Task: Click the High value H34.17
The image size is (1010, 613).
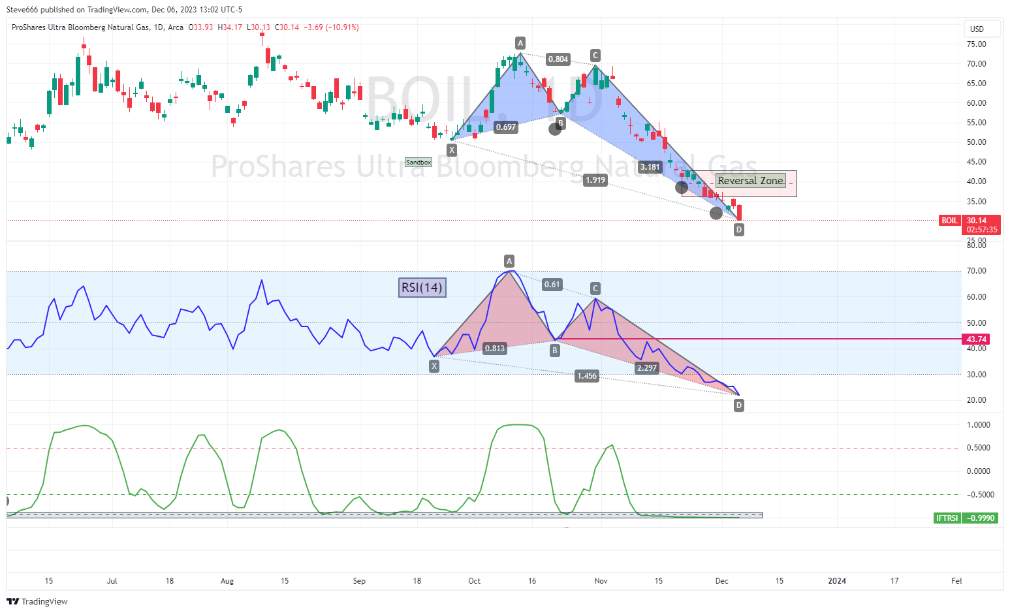Action: pyautogui.click(x=230, y=27)
